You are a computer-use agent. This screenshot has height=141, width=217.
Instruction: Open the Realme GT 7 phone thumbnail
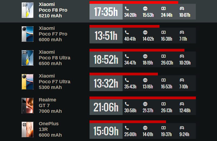[27, 105]
